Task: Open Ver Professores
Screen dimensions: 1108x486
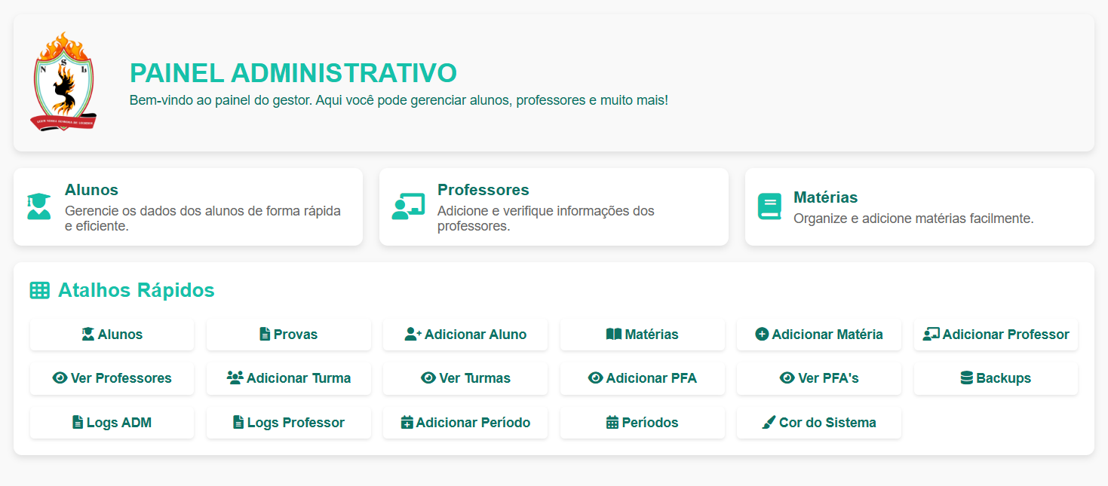Action: 112,378
